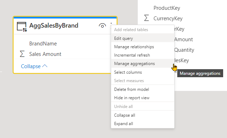
Task: Click the AggSalesByBrand table title
Action: (54, 26)
